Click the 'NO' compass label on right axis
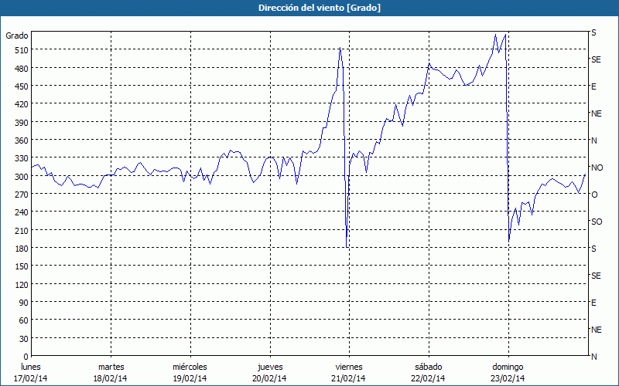619x386 pixels. (597, 168)
